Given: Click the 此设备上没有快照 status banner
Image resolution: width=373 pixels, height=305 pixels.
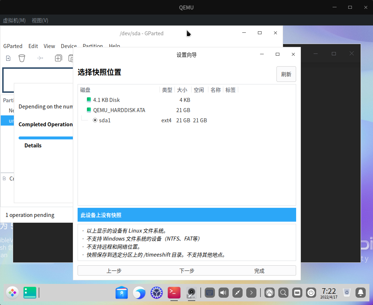Looking at the screenshot, I should point(187,215).
